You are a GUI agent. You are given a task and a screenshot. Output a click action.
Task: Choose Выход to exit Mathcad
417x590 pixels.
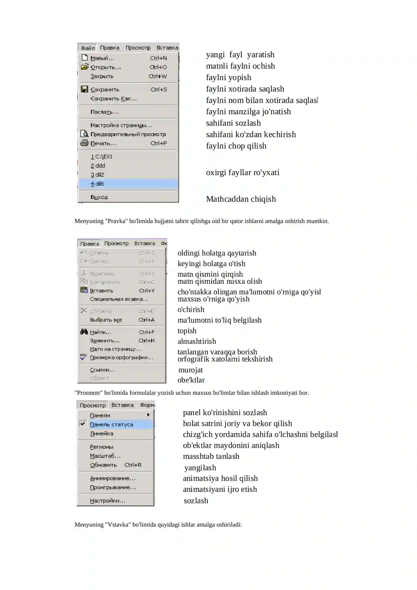click(x=128, y=197)
